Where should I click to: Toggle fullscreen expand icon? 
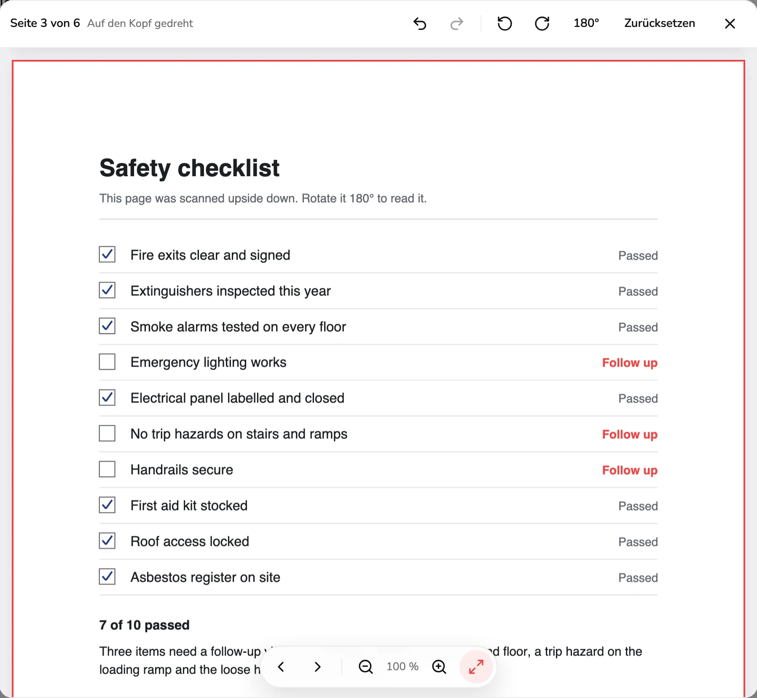pos(476,666)
